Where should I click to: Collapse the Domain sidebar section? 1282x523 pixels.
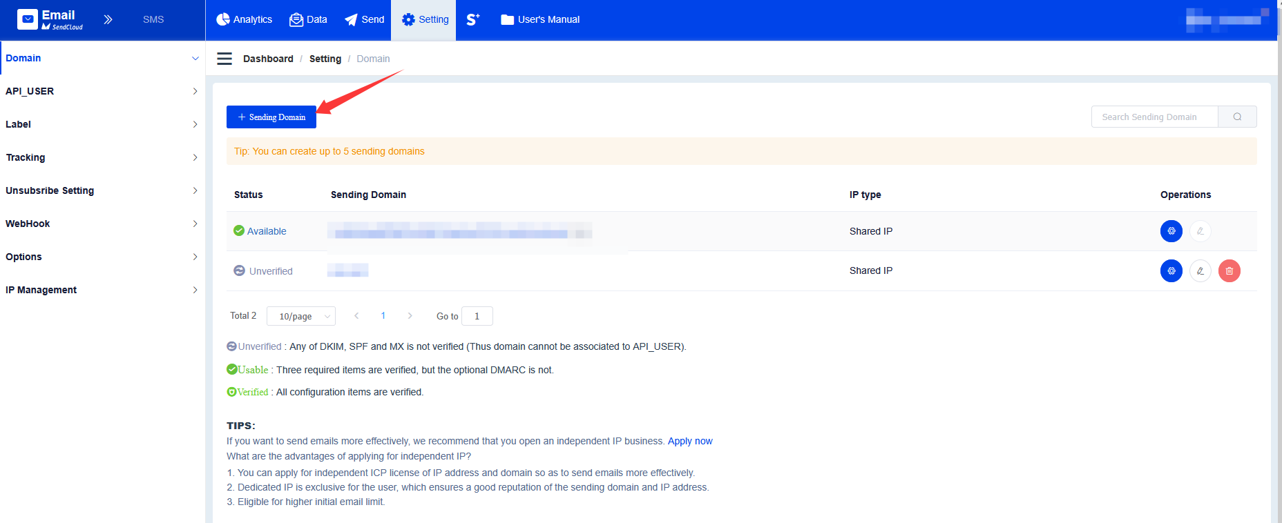pyautogui.click(x=102, y=58)
